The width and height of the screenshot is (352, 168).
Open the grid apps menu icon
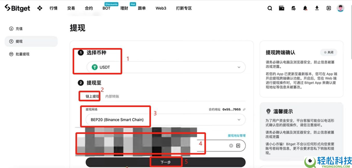40,8
